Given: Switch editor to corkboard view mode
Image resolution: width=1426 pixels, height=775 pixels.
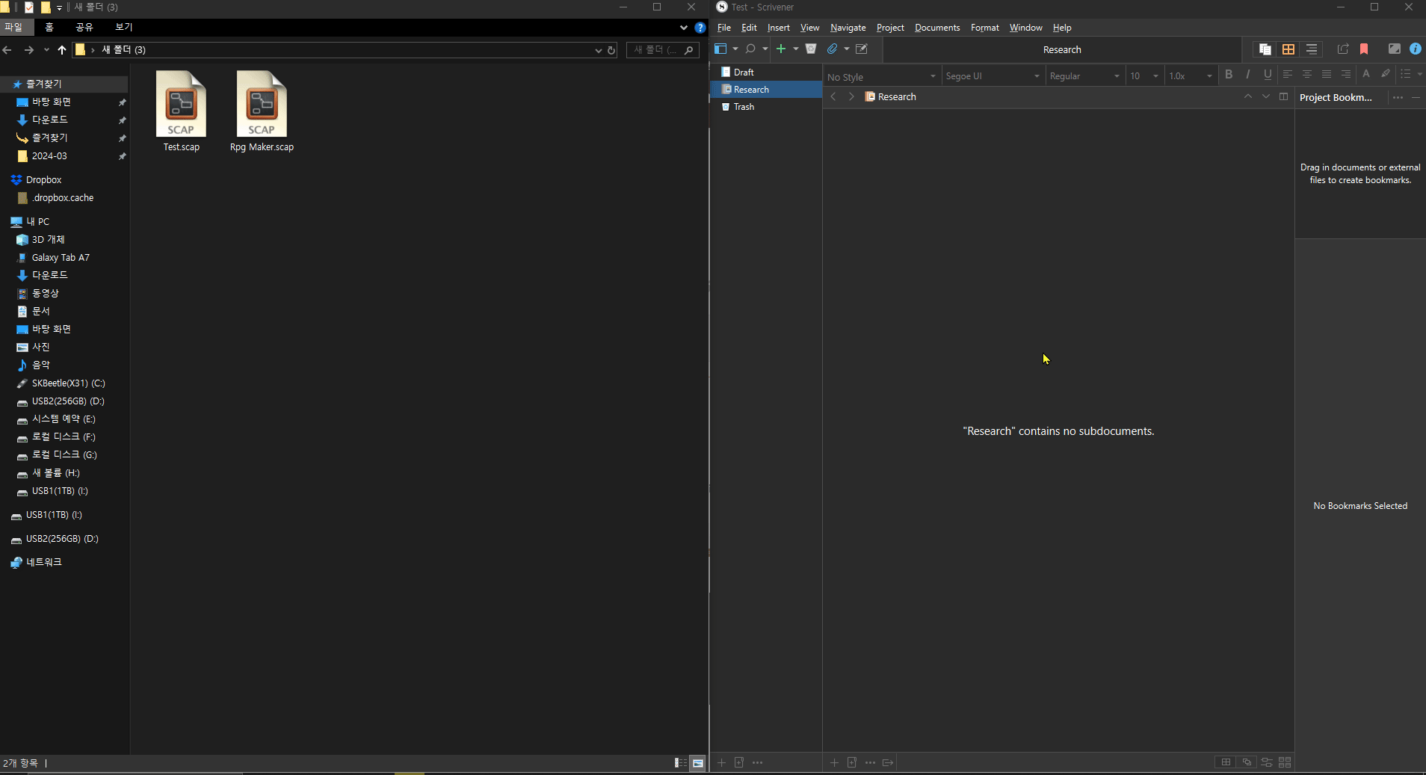Looking at the screenshot, I should [x=1287, y=49].
